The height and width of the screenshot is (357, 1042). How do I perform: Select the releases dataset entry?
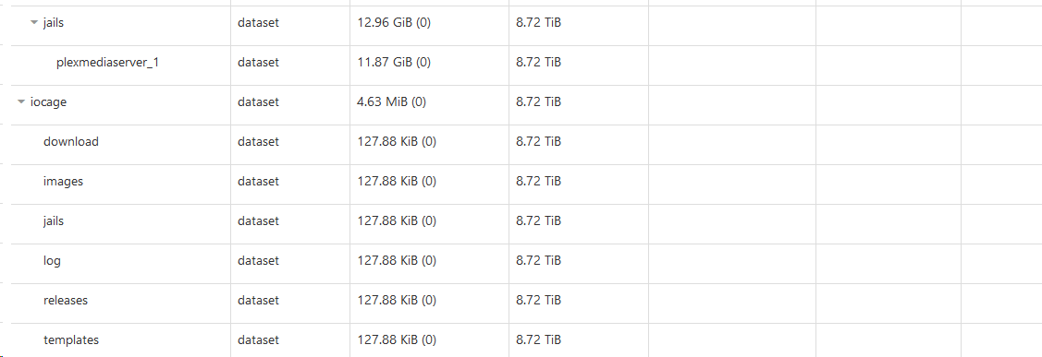pyautogui.click(x=66, y=300)
